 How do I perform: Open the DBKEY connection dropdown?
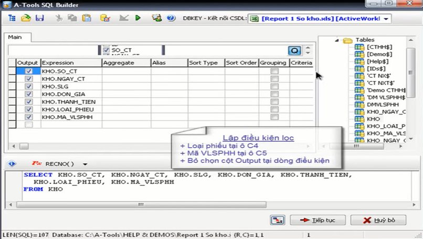click(x=386, y=19)
